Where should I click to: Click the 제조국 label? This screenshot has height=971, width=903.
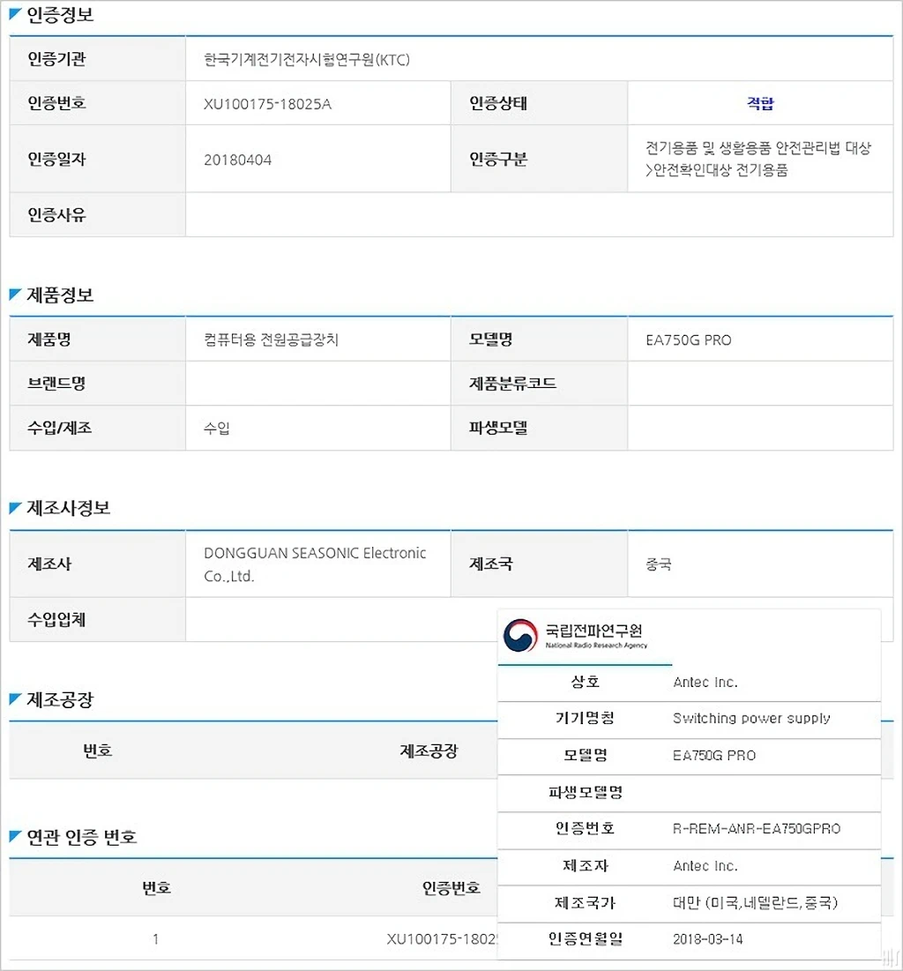[490, 564]
